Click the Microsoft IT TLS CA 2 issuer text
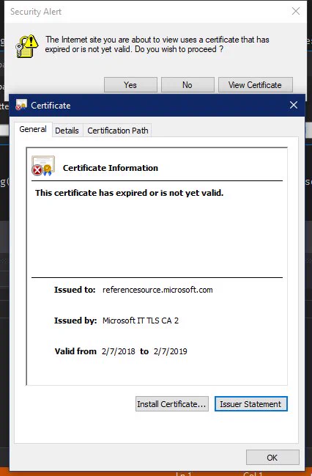 click(x=141, y=321)
